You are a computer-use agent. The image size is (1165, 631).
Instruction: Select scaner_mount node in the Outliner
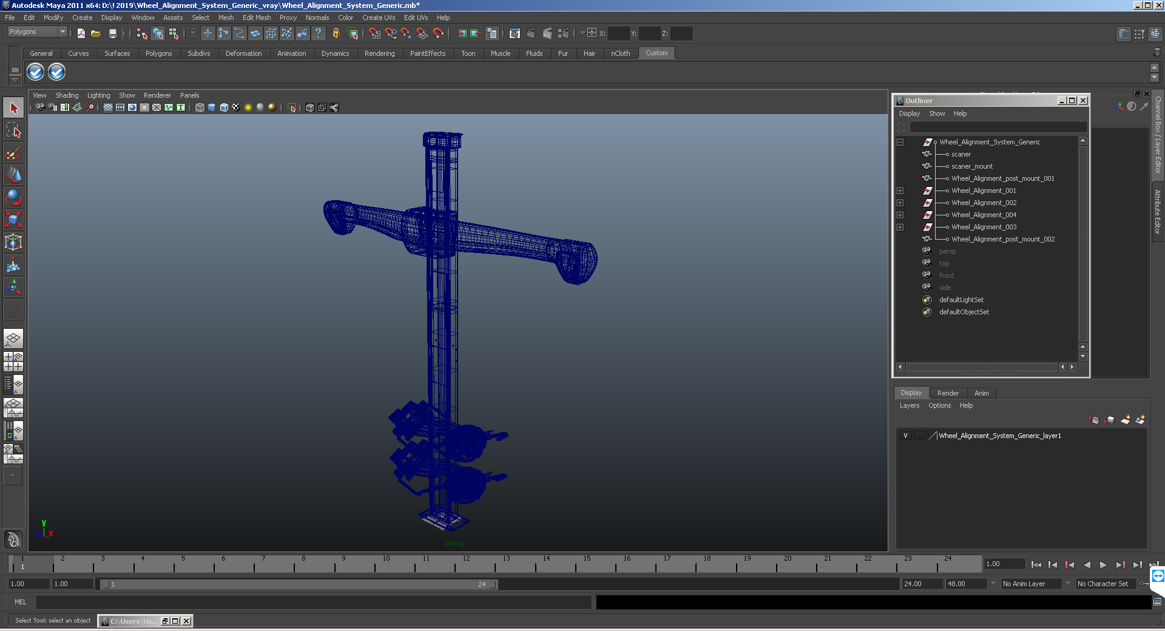pyautogui.click(x=972, y=166)
